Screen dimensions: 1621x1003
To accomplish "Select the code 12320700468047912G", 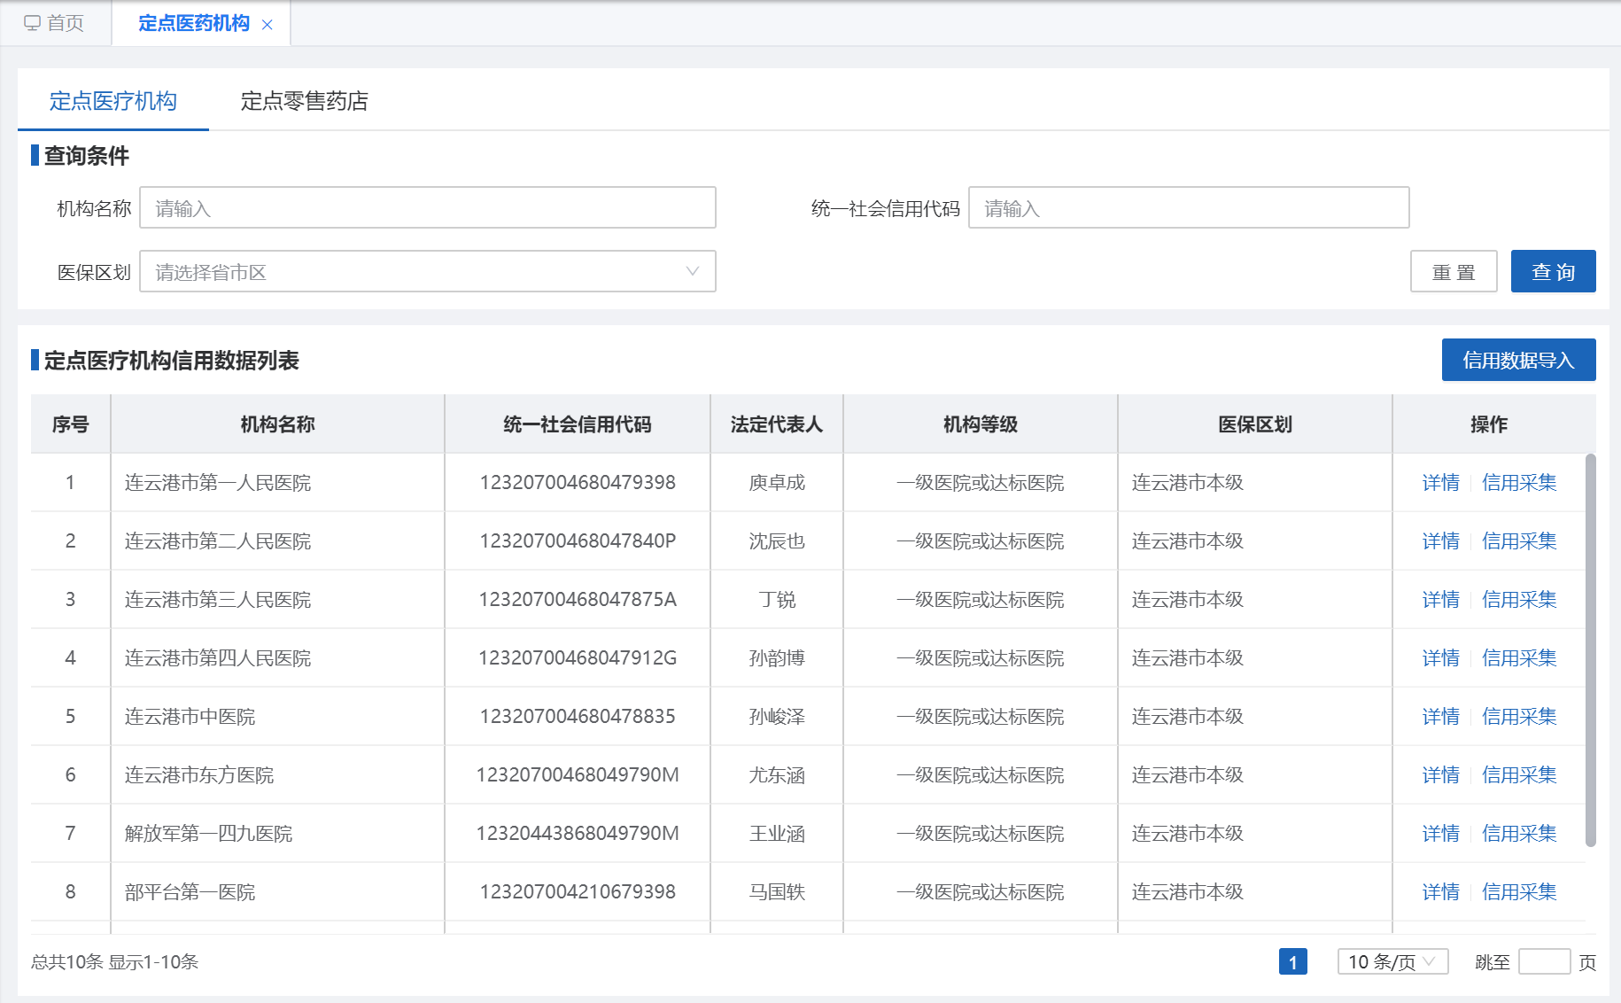I will [x=578, y=658].
